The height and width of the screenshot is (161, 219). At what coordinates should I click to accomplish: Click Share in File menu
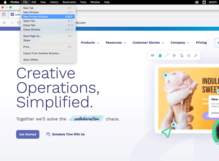pos(48,40)
